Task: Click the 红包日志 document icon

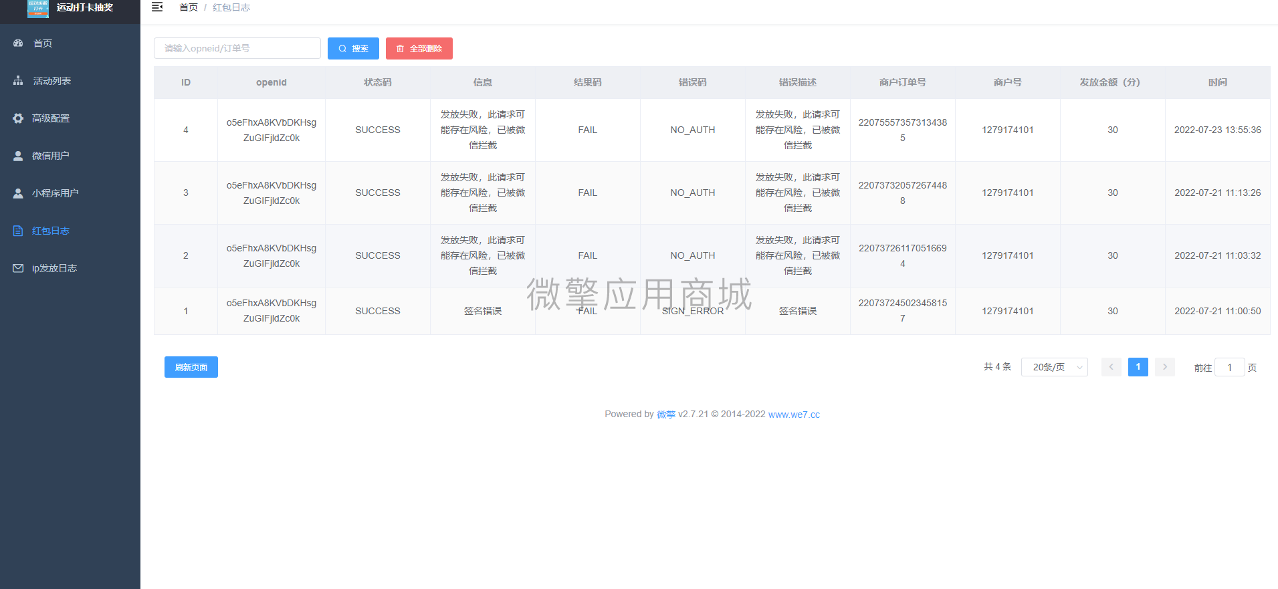Action: (18, 231)
